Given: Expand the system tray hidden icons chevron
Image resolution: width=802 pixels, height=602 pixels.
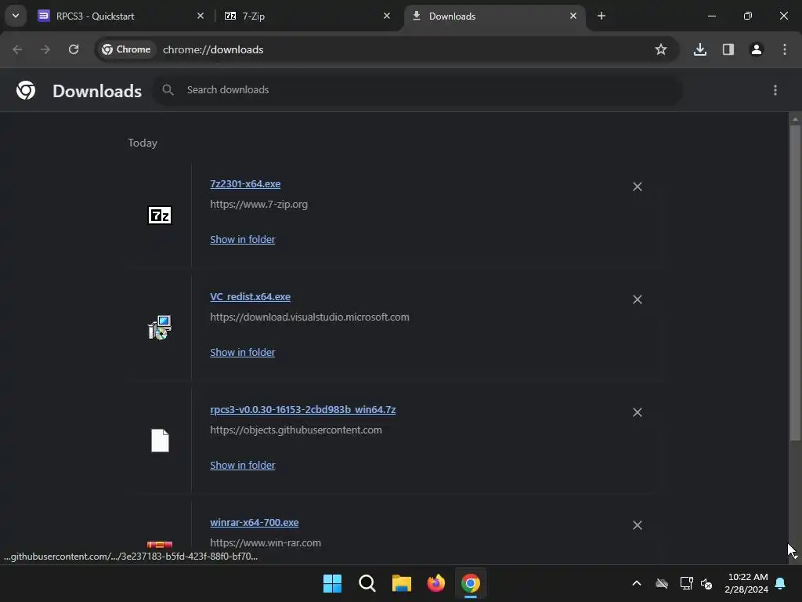Looking at the screenshot, I should (x=637, y=583).
